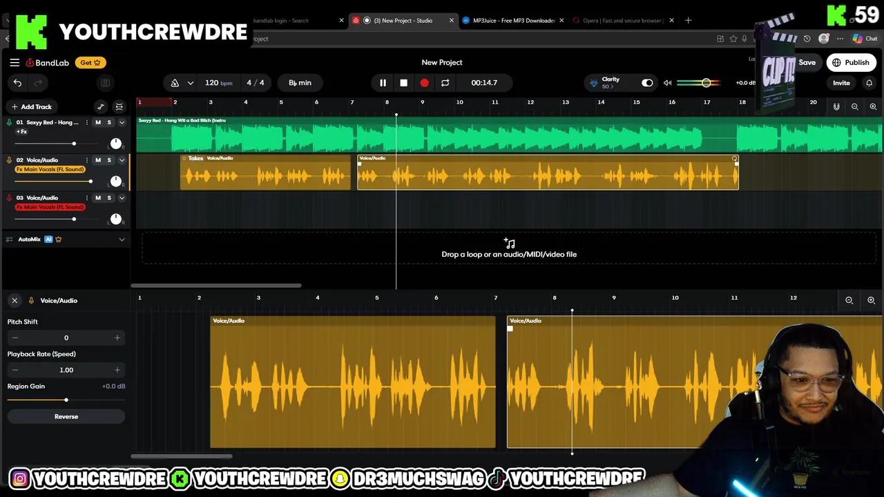
Task: Open a new browser tab
Action: (x=688, y=21)
